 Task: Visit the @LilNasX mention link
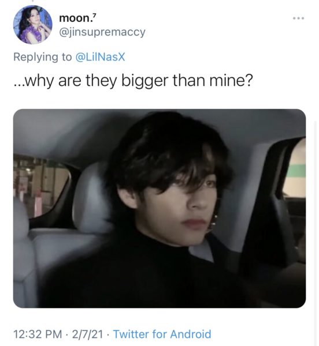pos(100,57)
